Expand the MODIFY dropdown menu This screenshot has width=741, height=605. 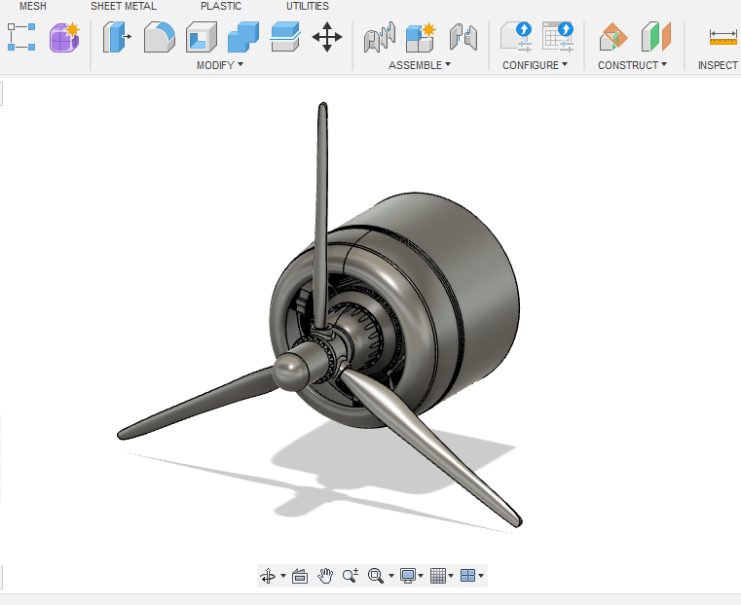tap(220, 65)
